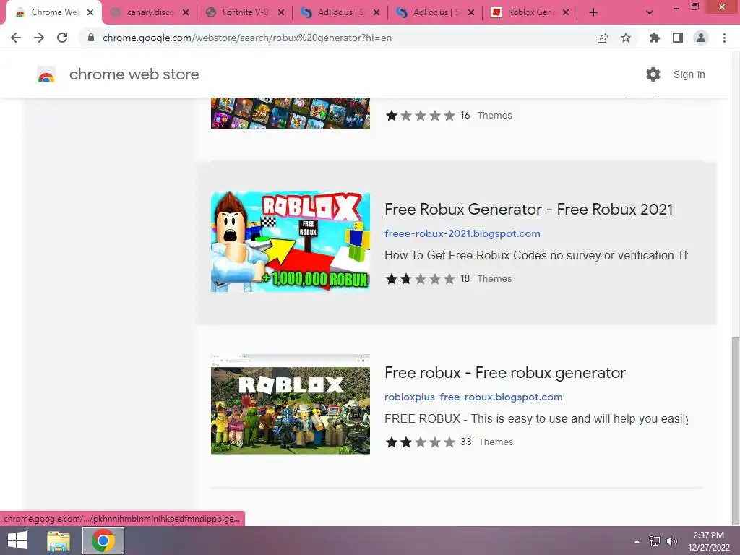Click Themes label of the 33-rating result

click(496, 442)
